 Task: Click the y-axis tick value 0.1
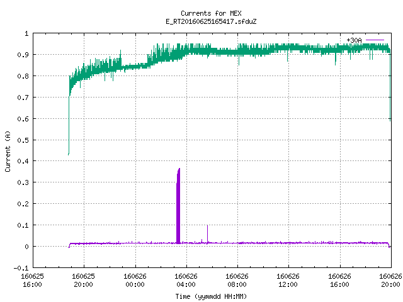tap(23, 225)
